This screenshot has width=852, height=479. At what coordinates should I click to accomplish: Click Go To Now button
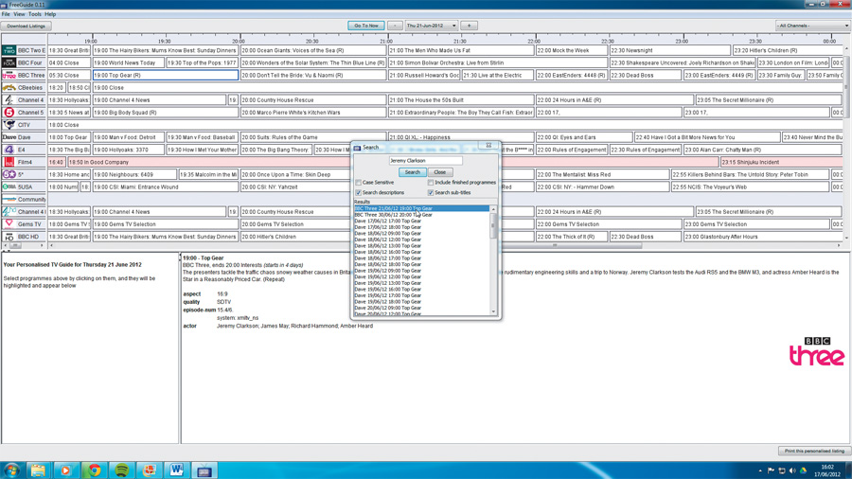click(366, 26)
